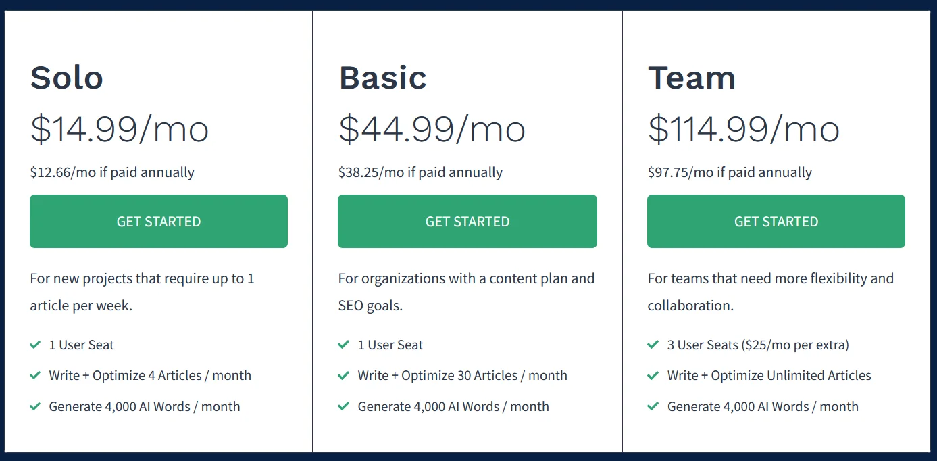This screenshot has width=937, height=461.
Task: Click the $97.75/mo annual price note
Action: 730,172
